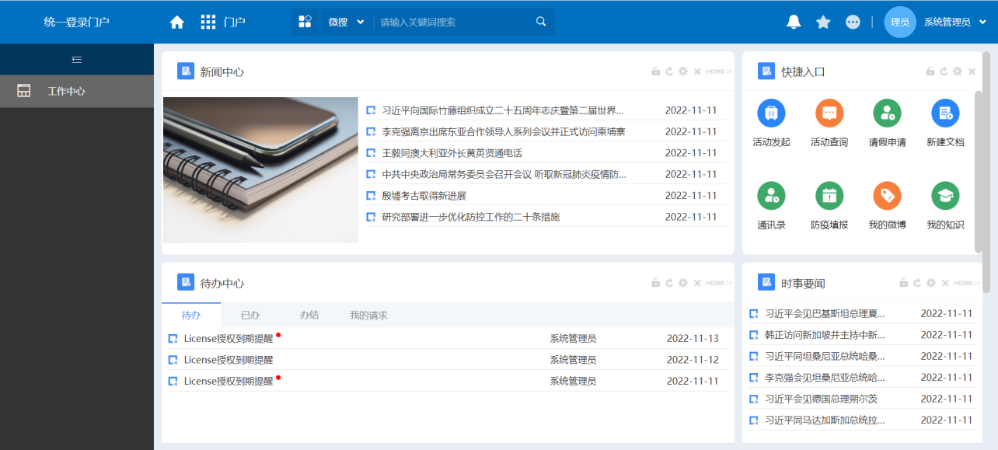This screenshot has width=998, height=450.
Task: Open 活动发起 in the quick entry panel
Action: [x=770, y=112]
